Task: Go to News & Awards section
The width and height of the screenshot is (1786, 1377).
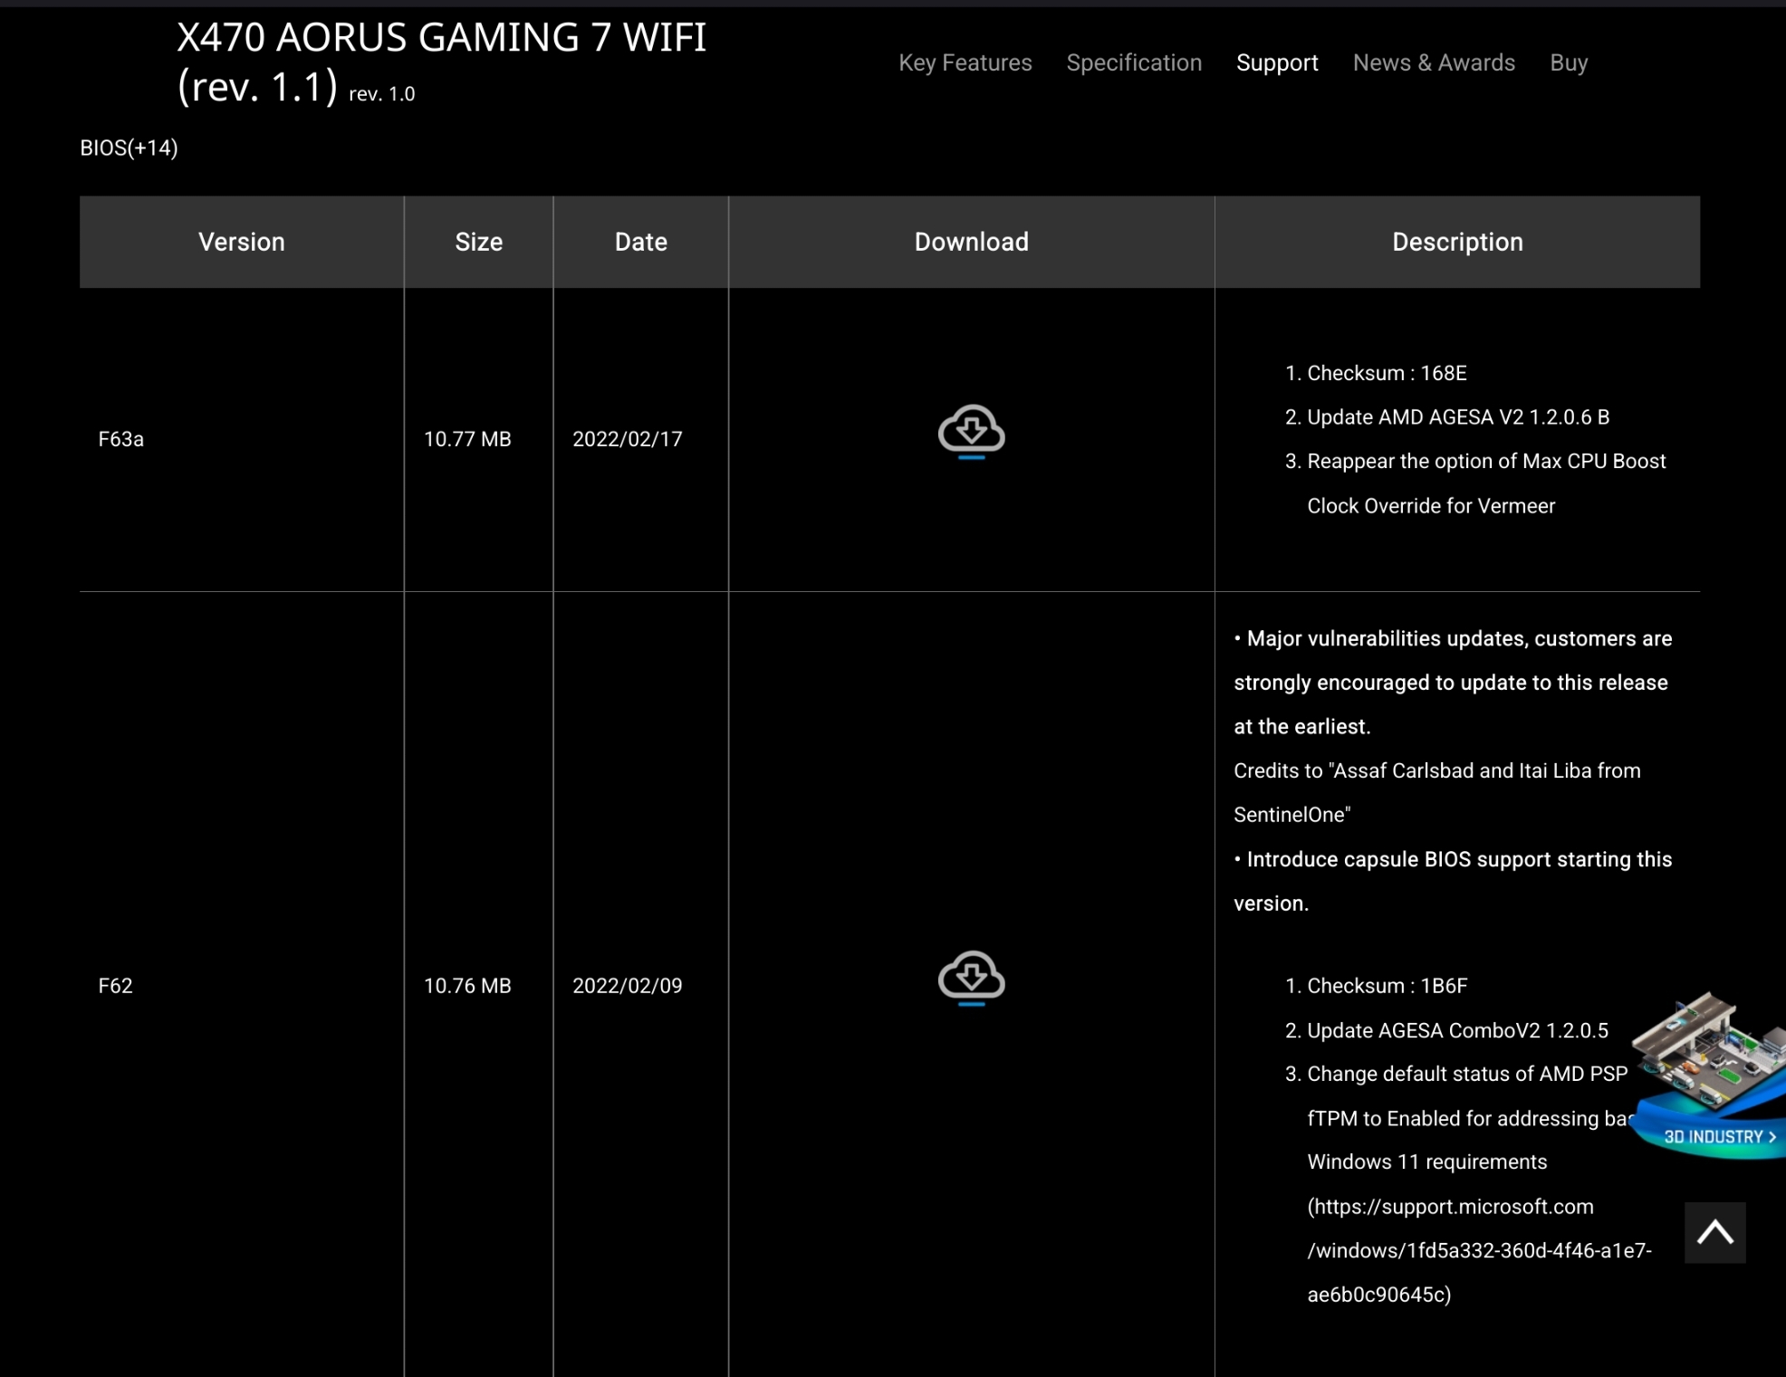Action: pyautogui.click(x=1433, y=62)
